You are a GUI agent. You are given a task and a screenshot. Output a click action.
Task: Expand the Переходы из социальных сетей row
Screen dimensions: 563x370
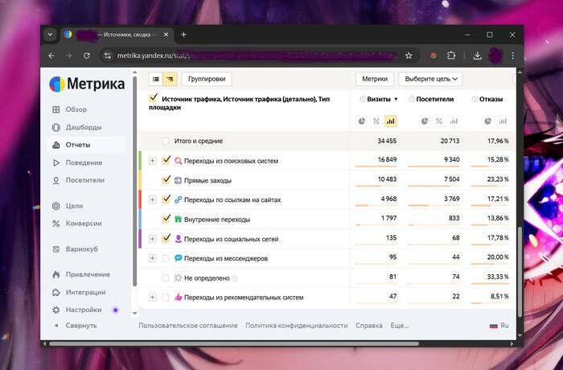click(152, 239)
